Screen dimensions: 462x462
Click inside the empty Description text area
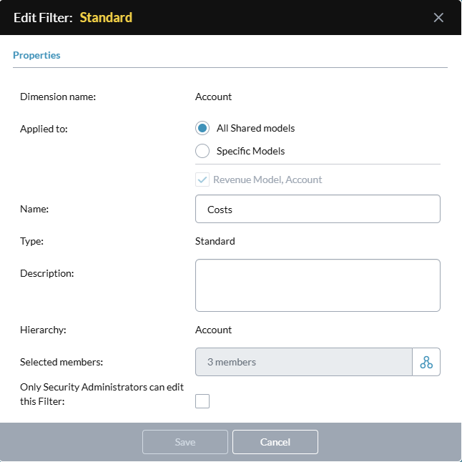318,285
